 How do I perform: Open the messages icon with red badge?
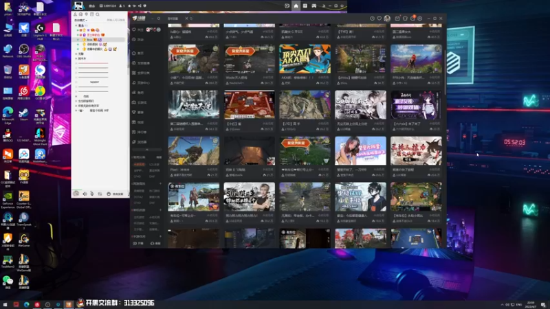413,18
